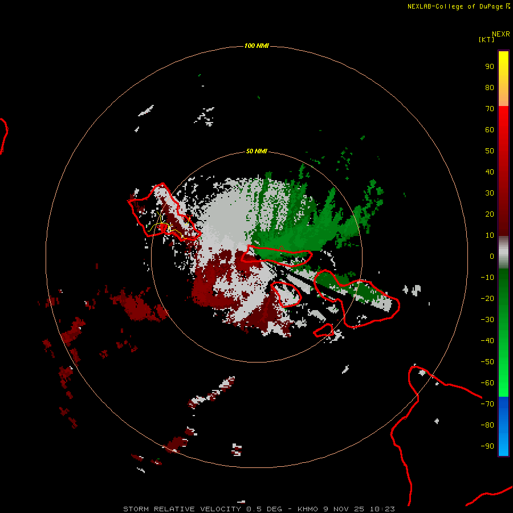Screen dimensions: 513x513
Task: Select the 50 NMI range ring label
Action: pyautogui.click(x=256, y=151)
